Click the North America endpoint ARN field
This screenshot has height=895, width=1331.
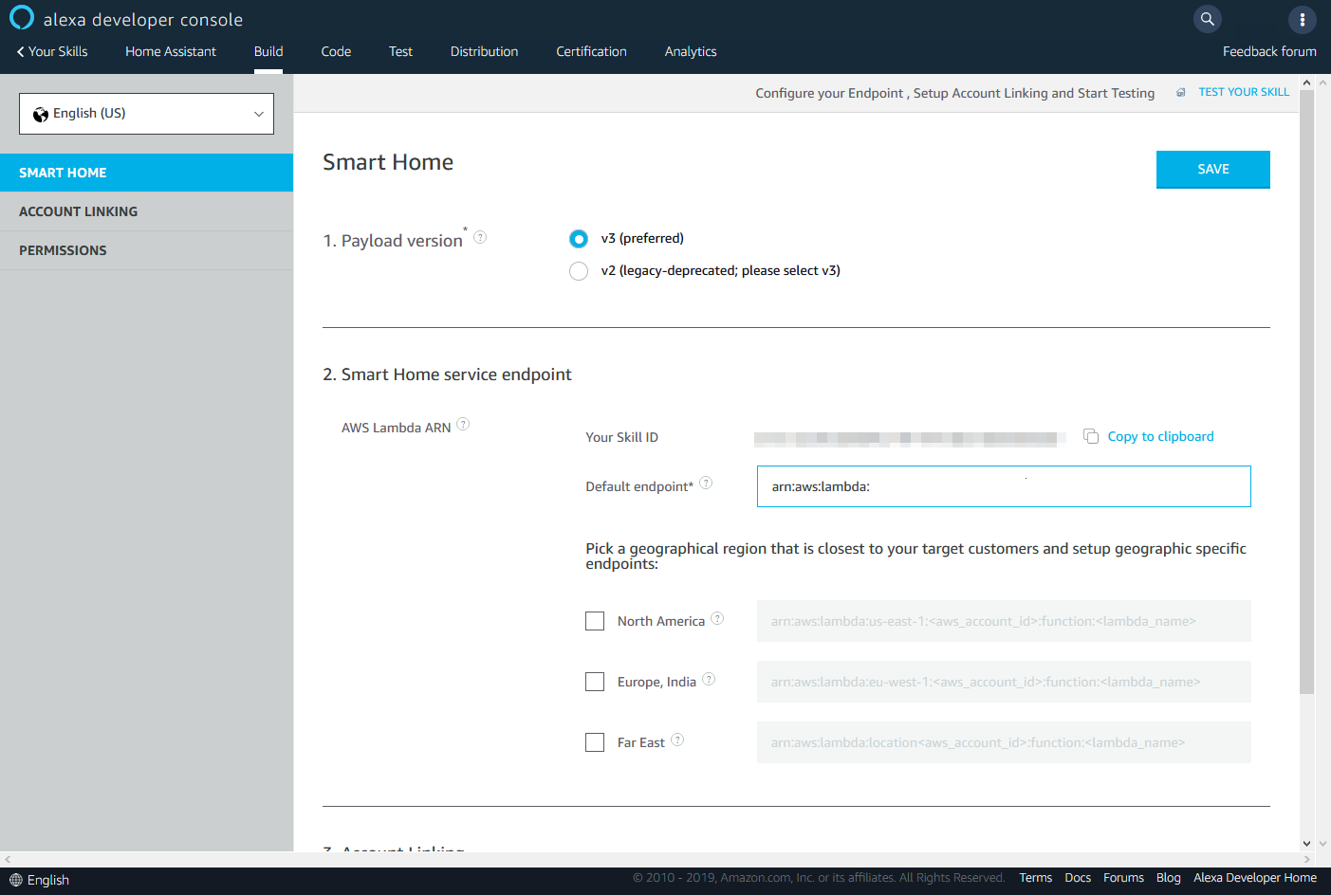[x=1004, y=621]
